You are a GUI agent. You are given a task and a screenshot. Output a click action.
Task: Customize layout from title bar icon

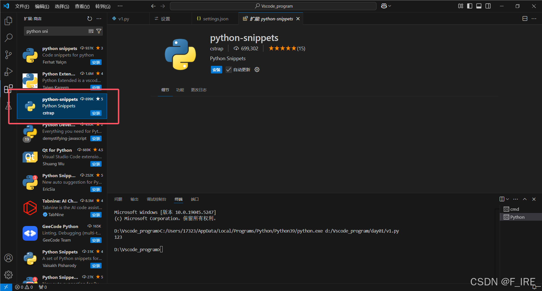pos(461,6)
